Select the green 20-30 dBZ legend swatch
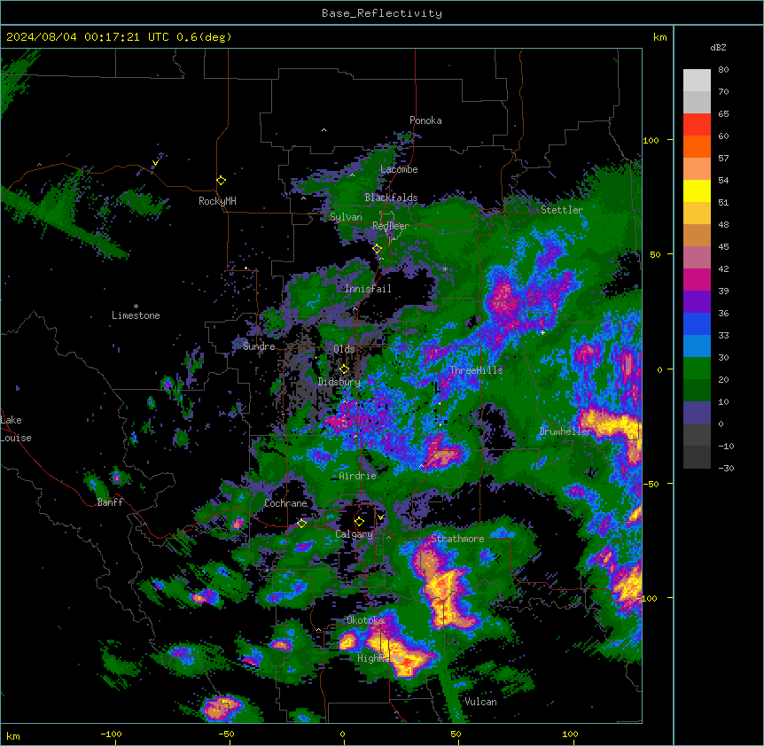The image size is (764, 746). click(697, 369)
